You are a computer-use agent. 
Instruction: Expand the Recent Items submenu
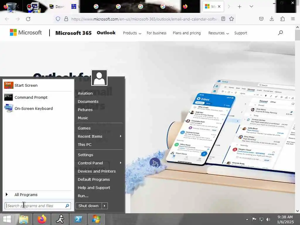100,137
